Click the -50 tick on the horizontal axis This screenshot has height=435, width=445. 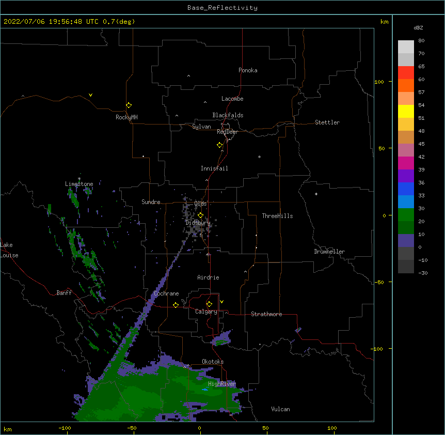(132, 428)
